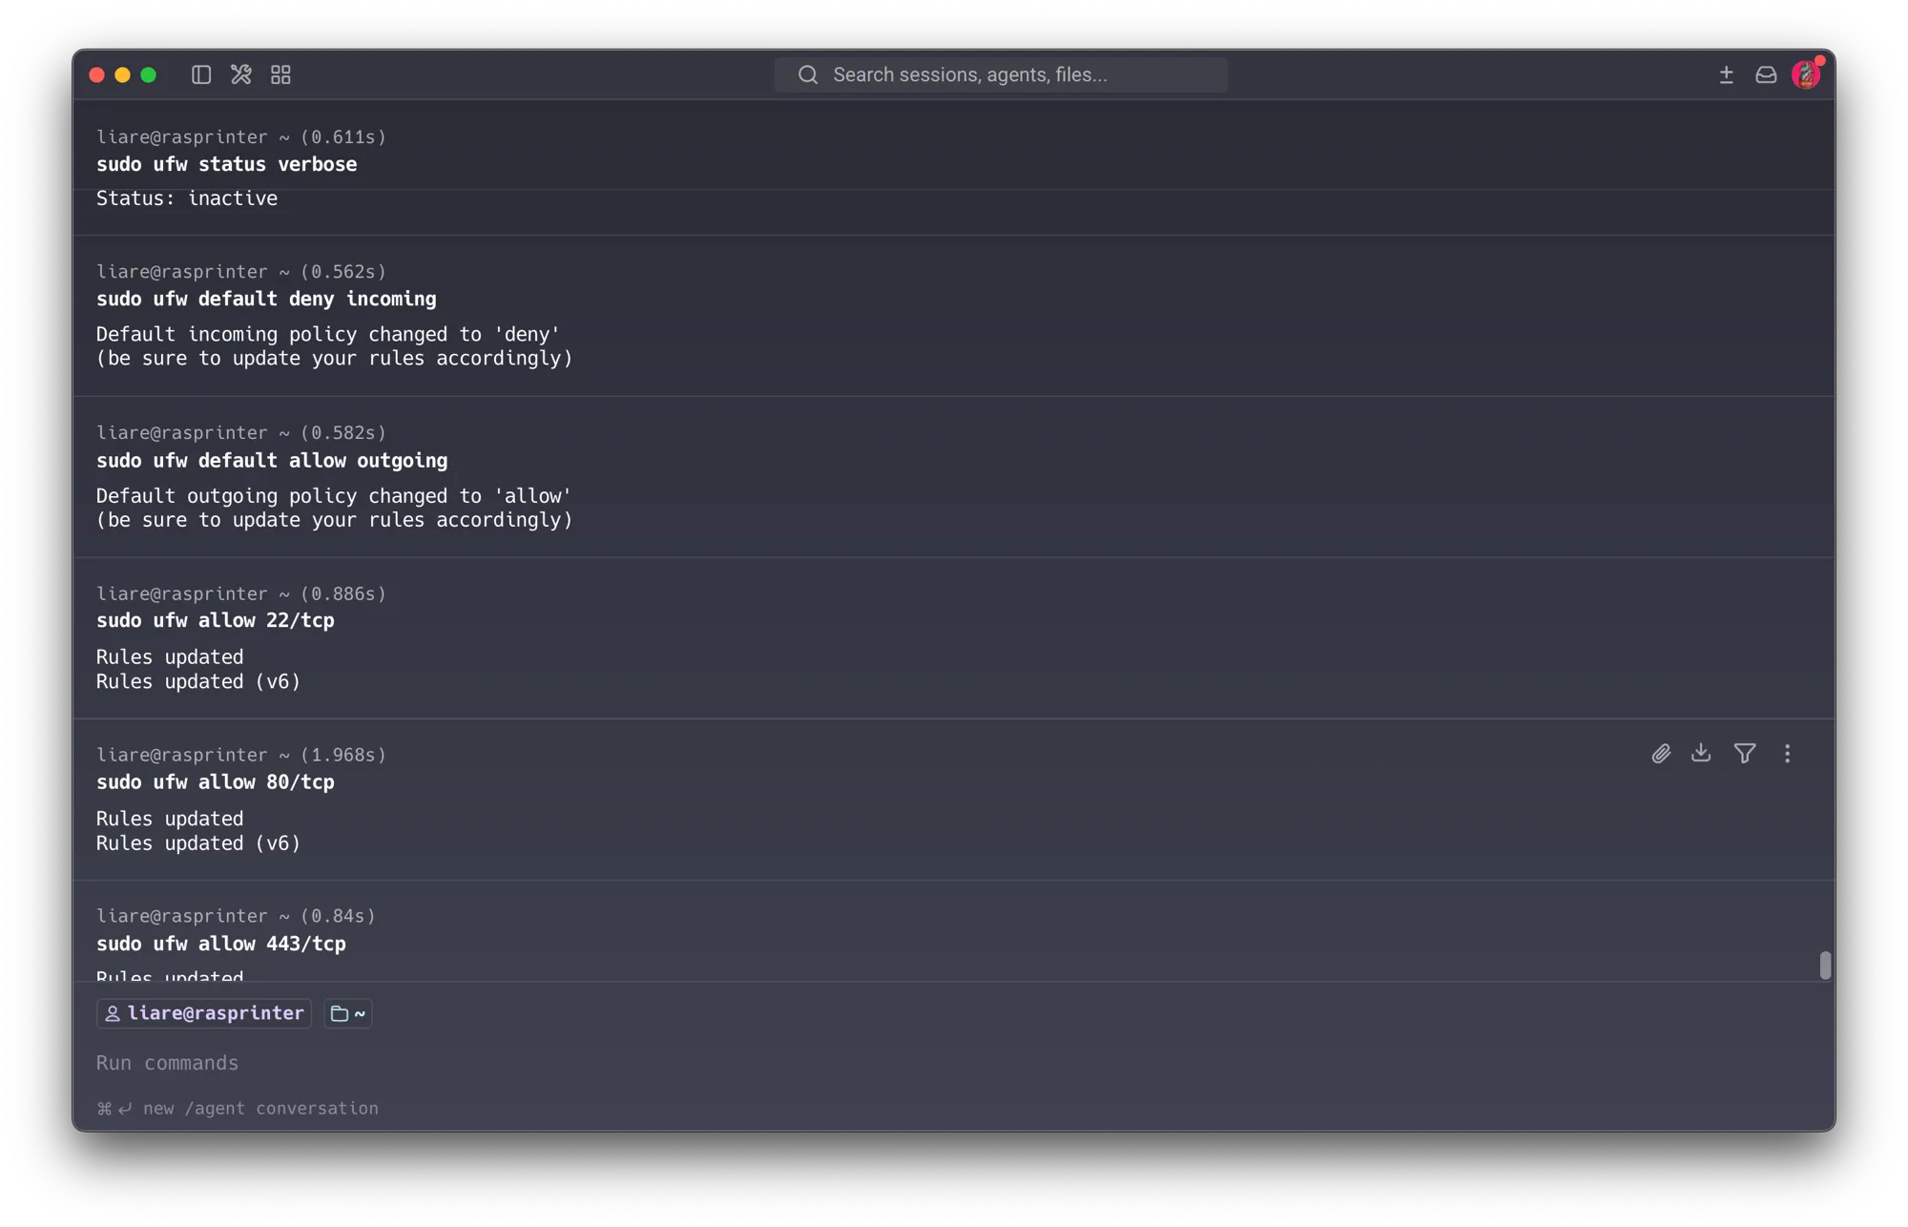Click the search magnifier icon

(808, 74)
